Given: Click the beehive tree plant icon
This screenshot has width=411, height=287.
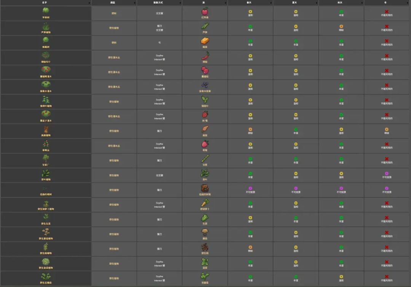Looking at the screenshot, I should point(46,40).
